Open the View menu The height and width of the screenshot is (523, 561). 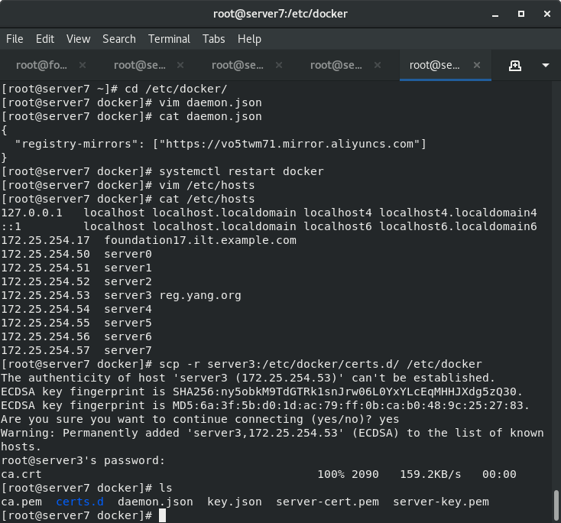pyautogui.click(x=79, y=39)
